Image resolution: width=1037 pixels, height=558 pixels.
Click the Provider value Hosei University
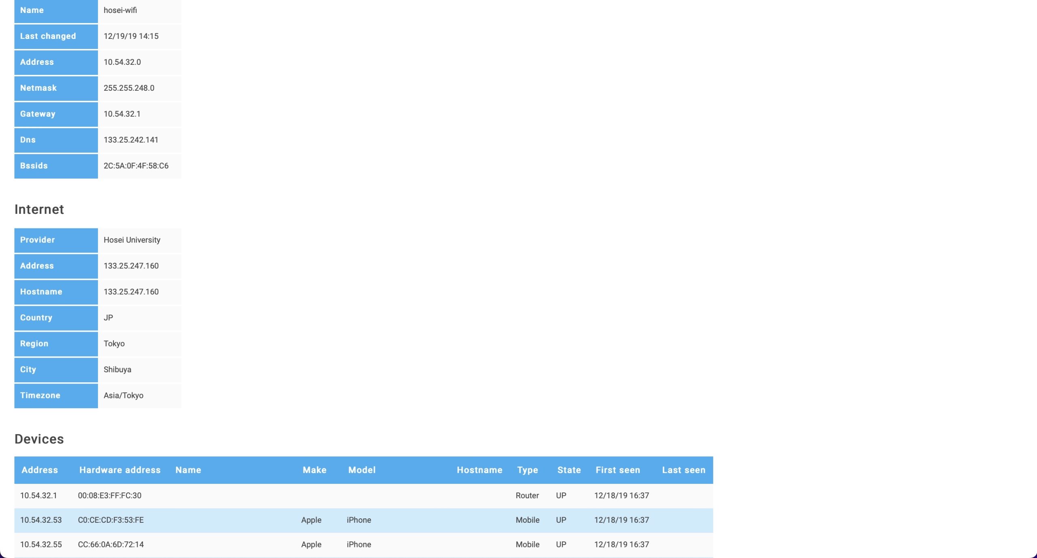[132, 240]
